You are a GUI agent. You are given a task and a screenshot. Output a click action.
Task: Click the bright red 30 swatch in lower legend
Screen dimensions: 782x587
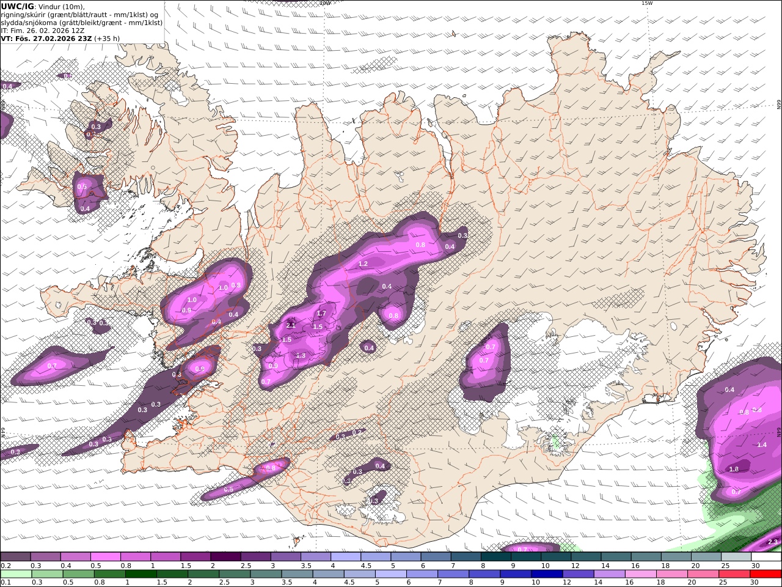[766, 574]
